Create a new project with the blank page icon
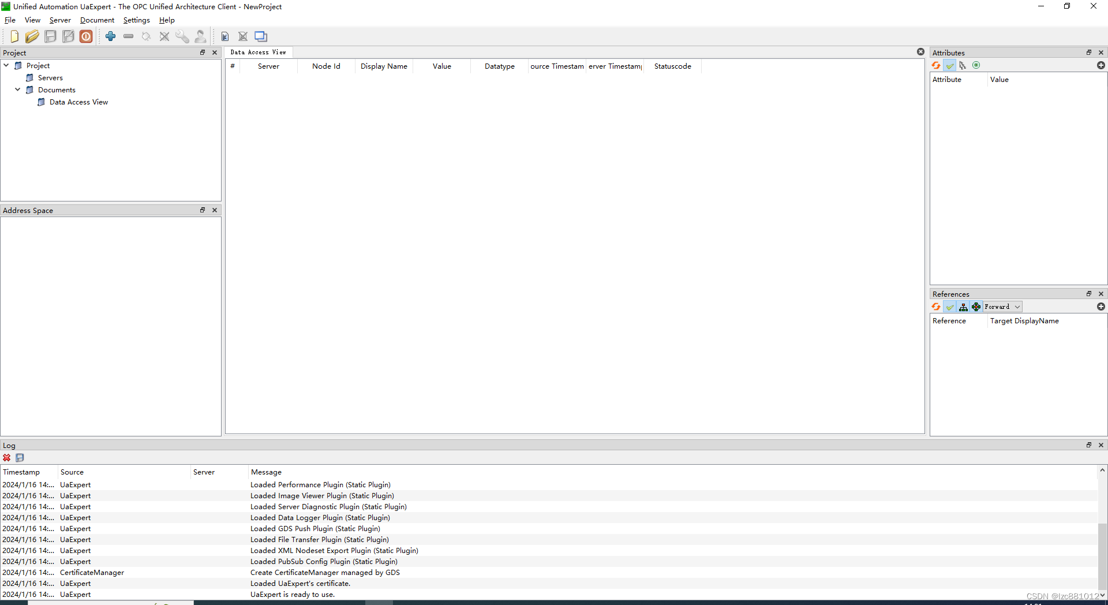 coord(14,36)
